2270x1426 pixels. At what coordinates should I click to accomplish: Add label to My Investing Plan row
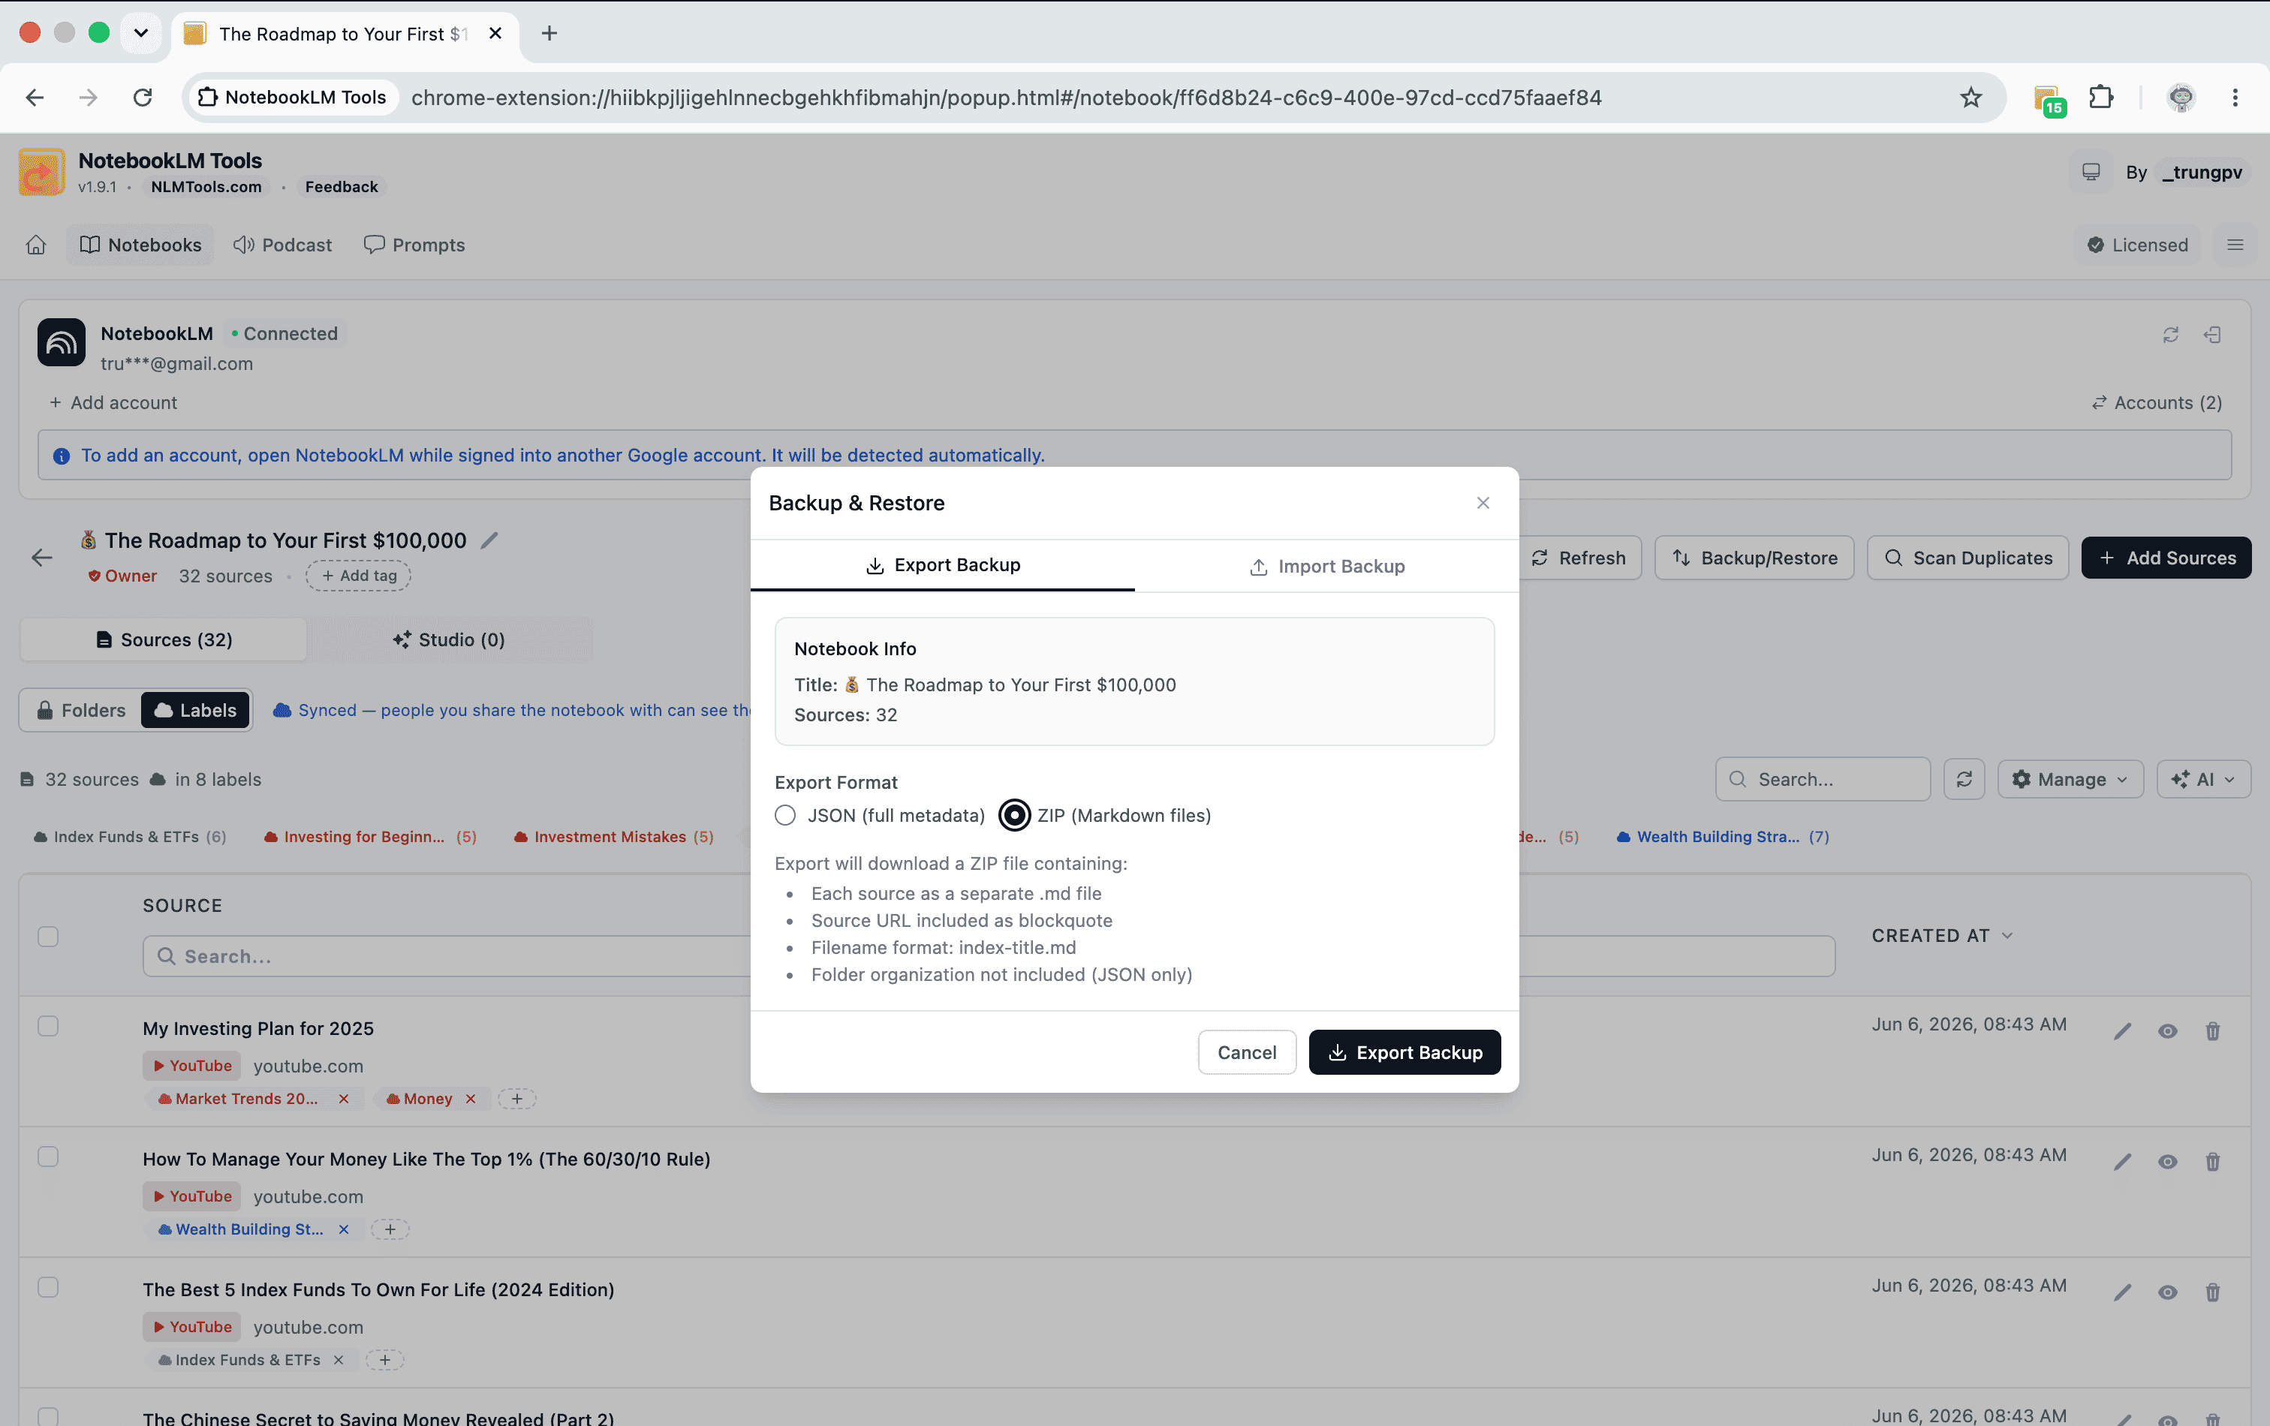pyautogui.click(x=516, y=1099)
